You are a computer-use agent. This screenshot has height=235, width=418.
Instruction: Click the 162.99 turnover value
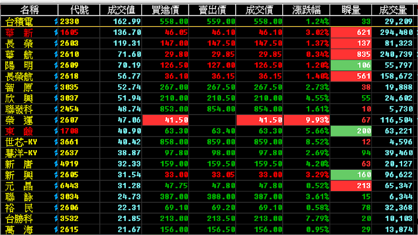(127, 21)
